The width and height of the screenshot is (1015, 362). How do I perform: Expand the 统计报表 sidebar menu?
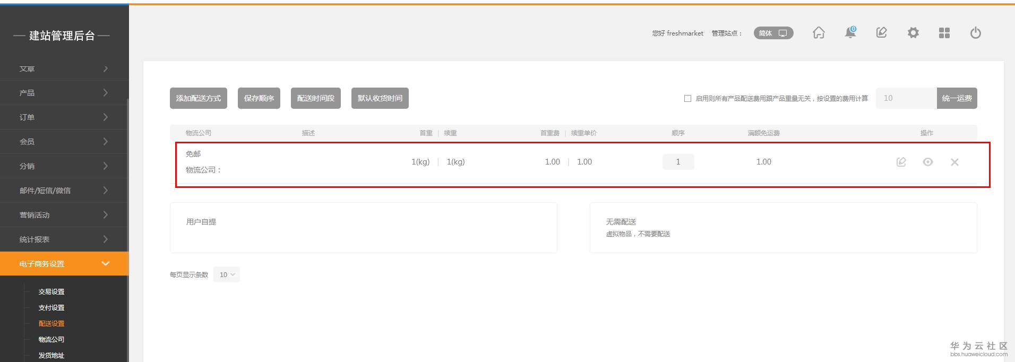point(64,239)
